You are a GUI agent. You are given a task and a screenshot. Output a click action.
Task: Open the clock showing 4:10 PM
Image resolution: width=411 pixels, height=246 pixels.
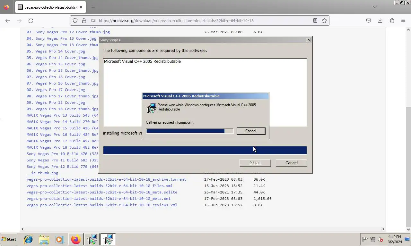coord(394,239)
